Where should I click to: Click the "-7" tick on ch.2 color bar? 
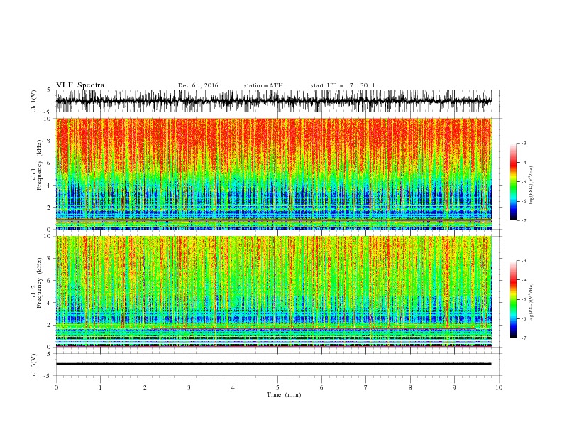(523, 338)
